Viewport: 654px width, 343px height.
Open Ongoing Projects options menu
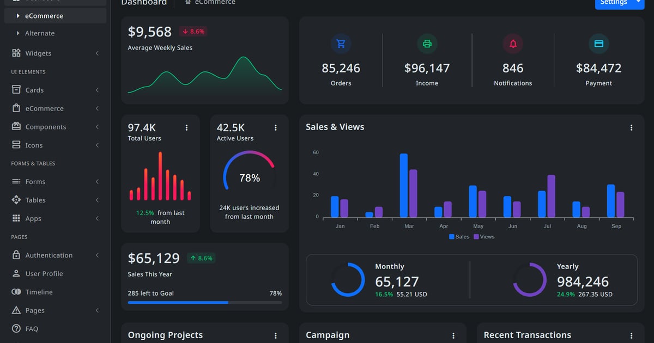click(x=275, y=336)
